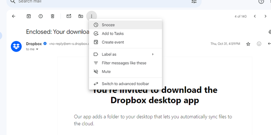The image size is (271, 135).
Task: Go to the newer email arrow
Action: click(255, 16)
